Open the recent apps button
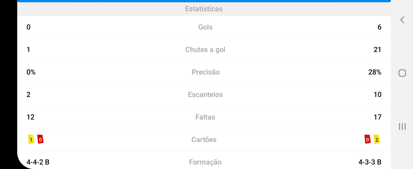Image resolution: width=413 pixels, height=169 pixels. 402,127
